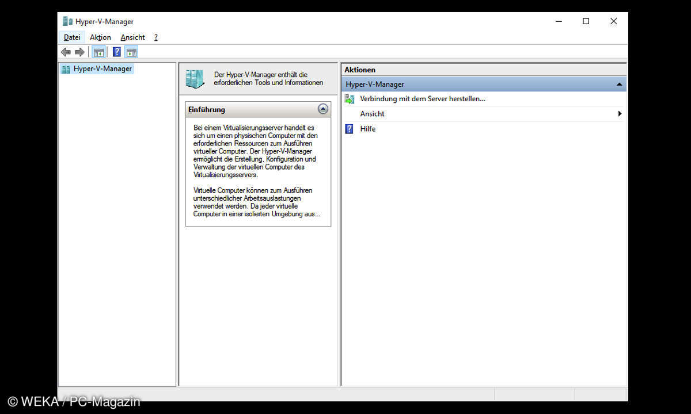Screen dimensions: 691x414
Task: Open the Ansicht menu in the menu bar
Action: point(132,37)
